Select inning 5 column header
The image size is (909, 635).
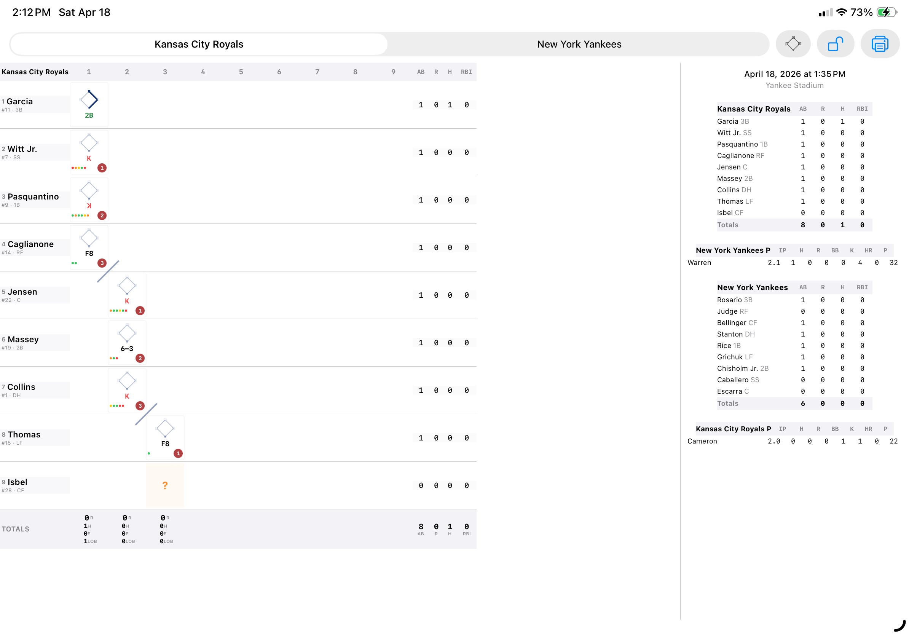click(x=241, y=72)
